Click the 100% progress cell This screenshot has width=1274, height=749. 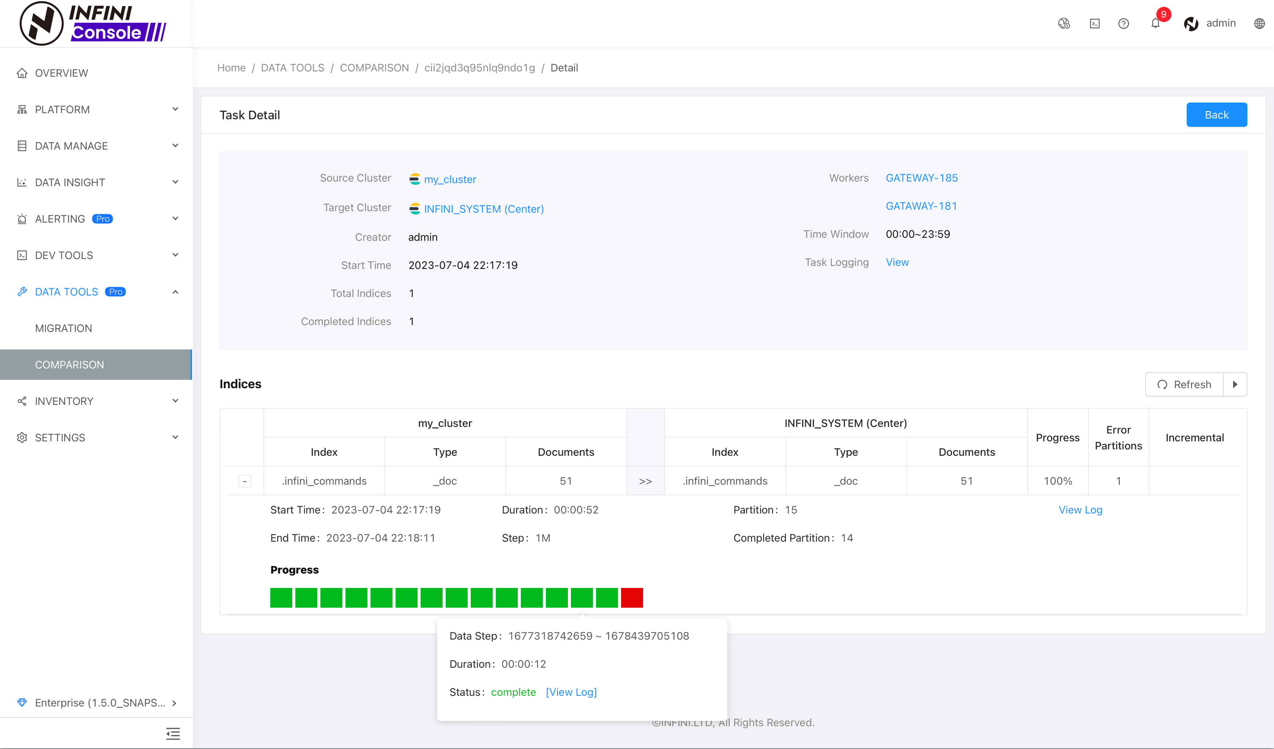point(1058,481)
